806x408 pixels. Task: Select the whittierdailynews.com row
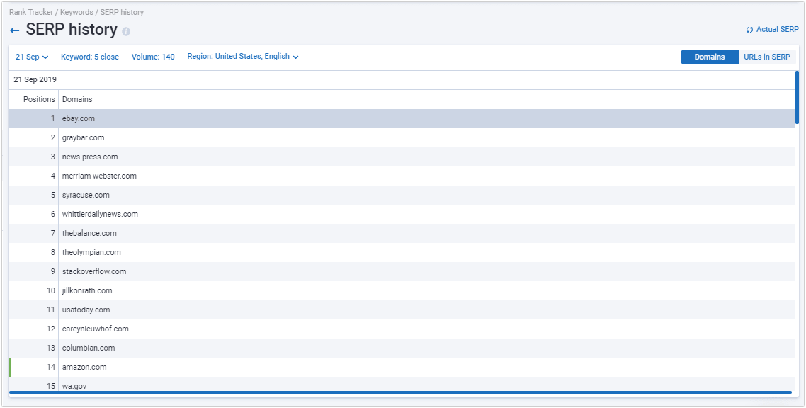pos(402,214)
